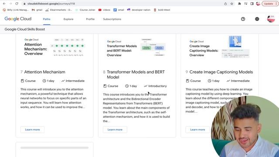Click the Intermediate level icon under Image Captioning
Viewport: 279px width, 157px height.
(228, 81)
